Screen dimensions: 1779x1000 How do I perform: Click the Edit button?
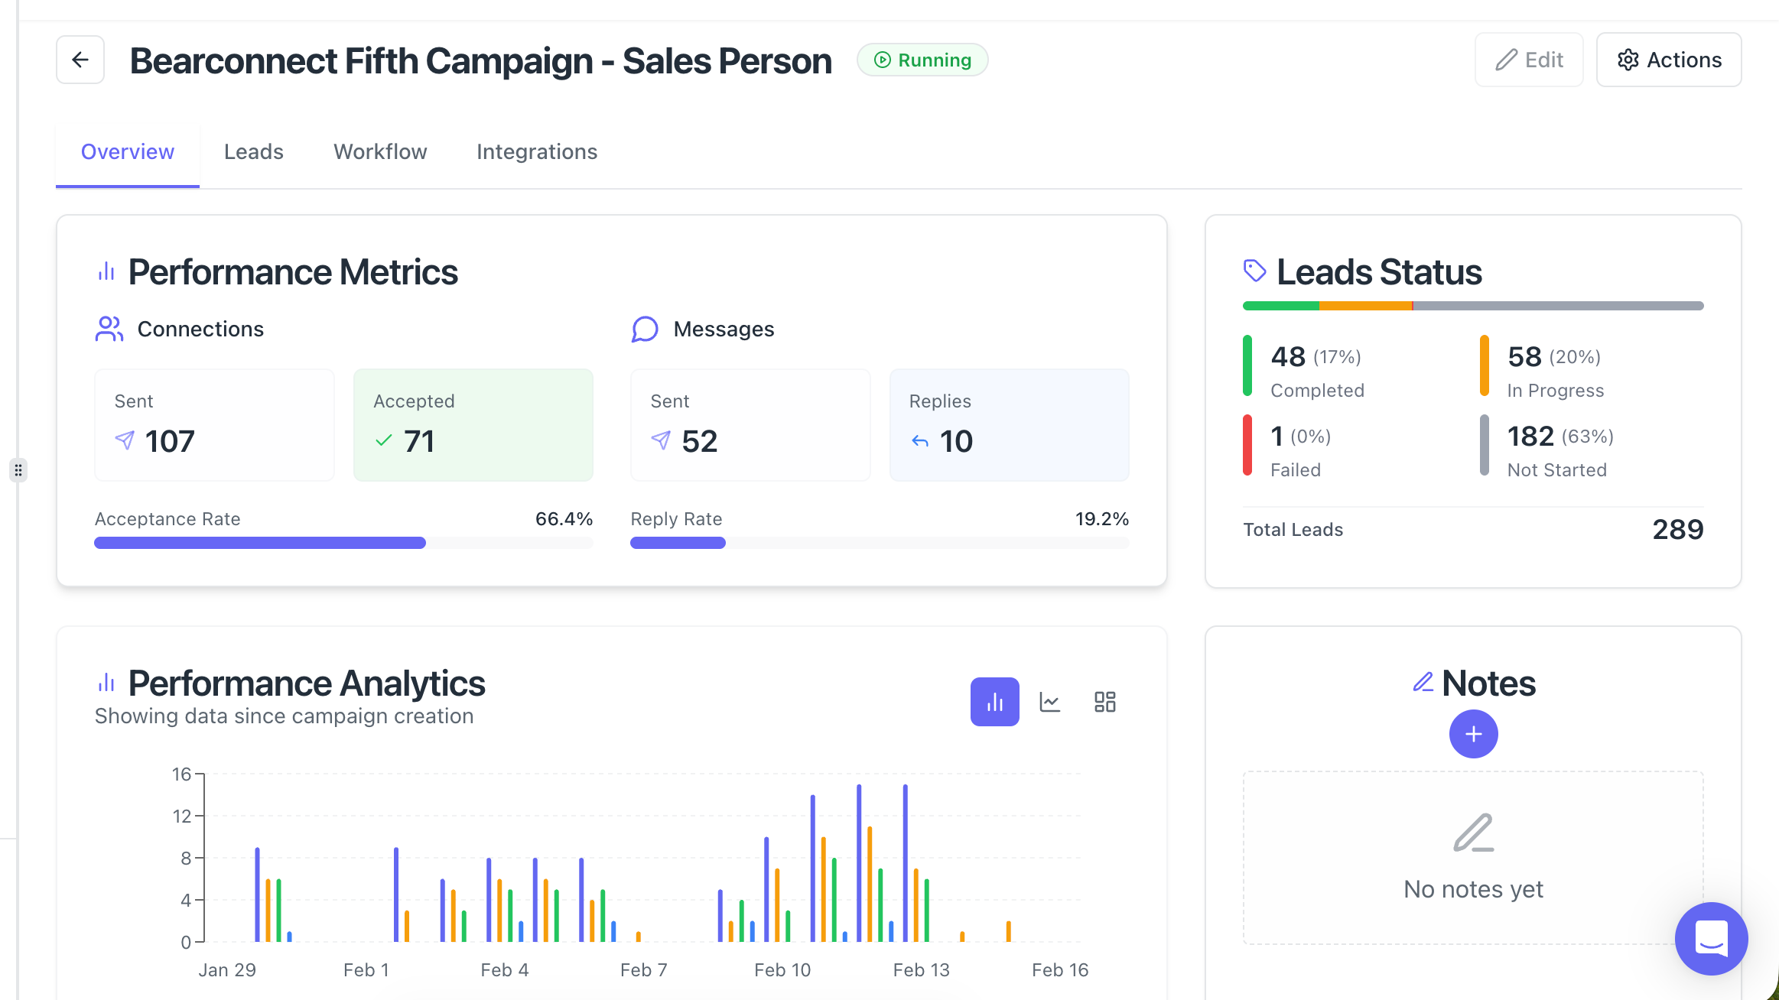(x=1529, y=60)
